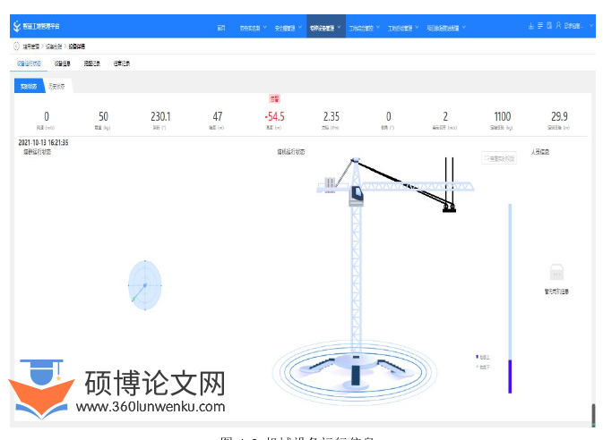Switch to the grey 历史状态 sub-tab
Image resolution: width=603 pixels, height=440 pixels.
[57, 87]
